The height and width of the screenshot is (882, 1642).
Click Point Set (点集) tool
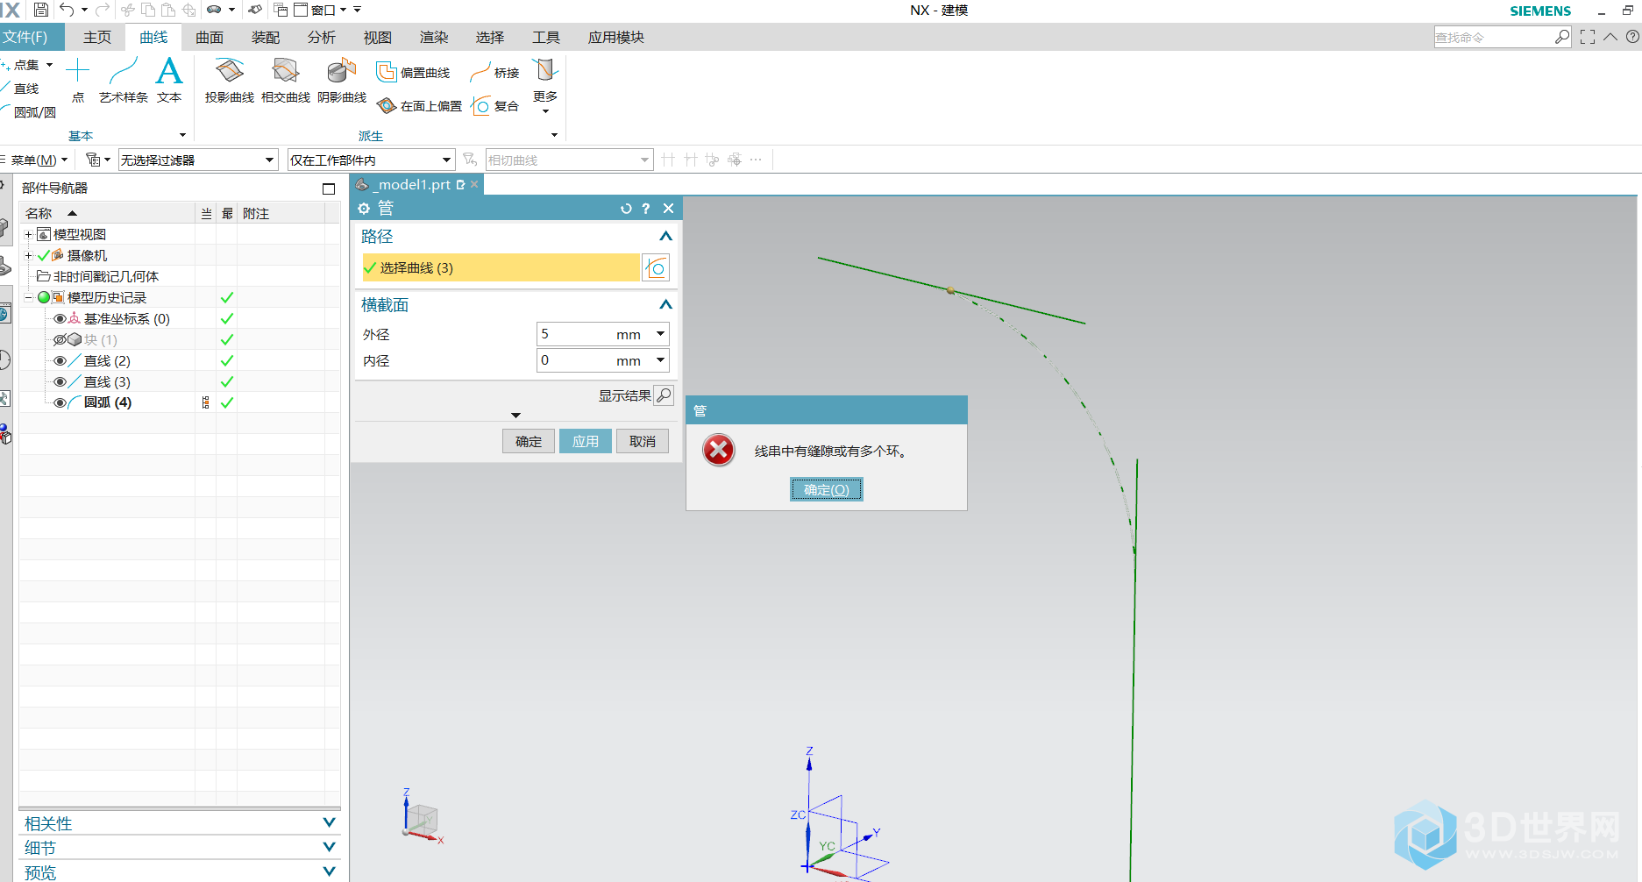(21, 65)
